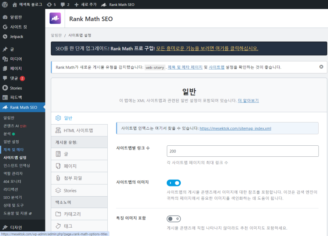328x236 pixels.
Task: Click the Rank Math purple logo in header
Action: 55,18
